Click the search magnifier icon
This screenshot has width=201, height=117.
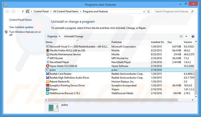(x=192, y=11)
